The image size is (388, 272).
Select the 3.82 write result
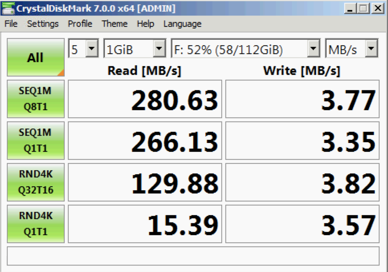(302, 182)
